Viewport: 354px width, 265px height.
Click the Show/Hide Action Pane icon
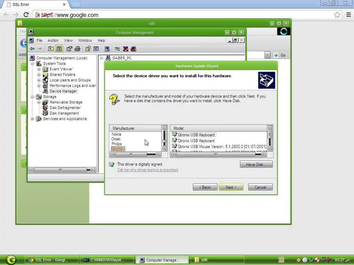[x=96, y=49]
